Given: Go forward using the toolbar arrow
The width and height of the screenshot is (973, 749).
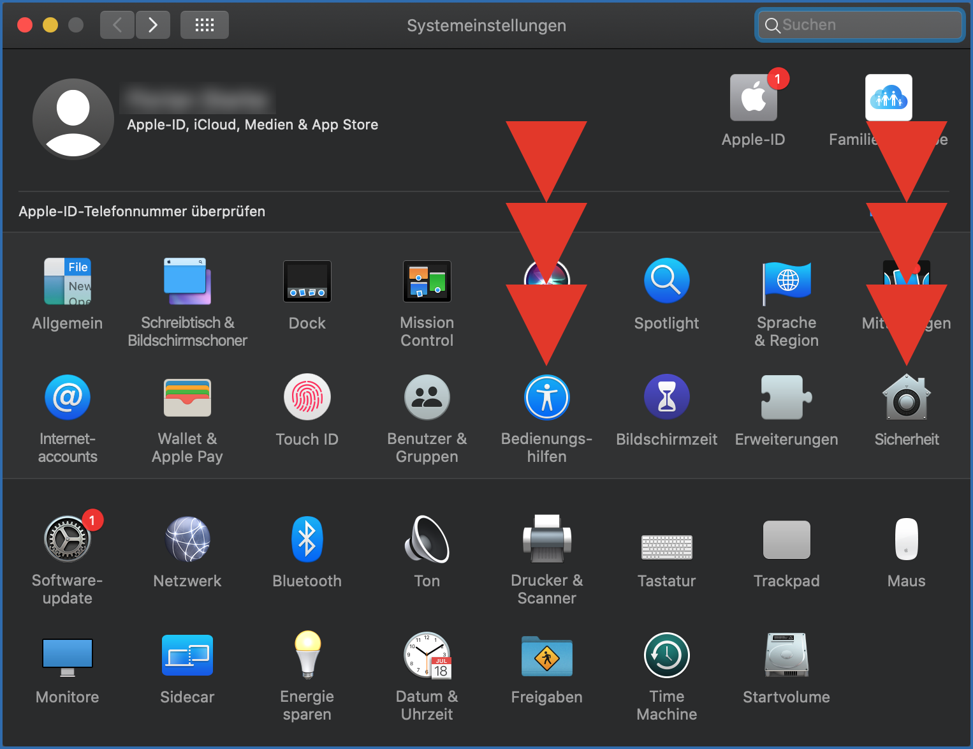Looking at the screenshot, I should (153, 26).
